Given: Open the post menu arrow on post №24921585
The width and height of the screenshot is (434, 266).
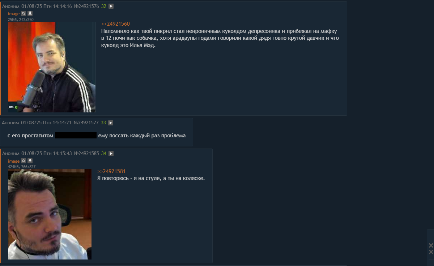Looking at the screenshot, I should (x=111, y=154).
